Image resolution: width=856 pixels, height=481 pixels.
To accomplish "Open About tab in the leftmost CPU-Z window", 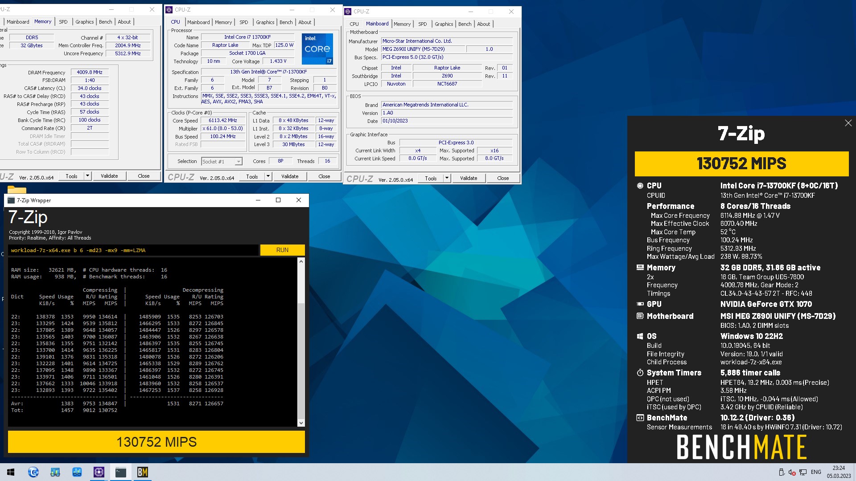I will click(124, 22).
